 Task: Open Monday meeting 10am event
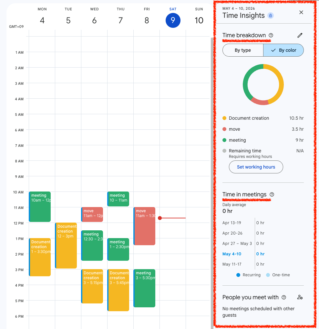(x=40, y=207)
